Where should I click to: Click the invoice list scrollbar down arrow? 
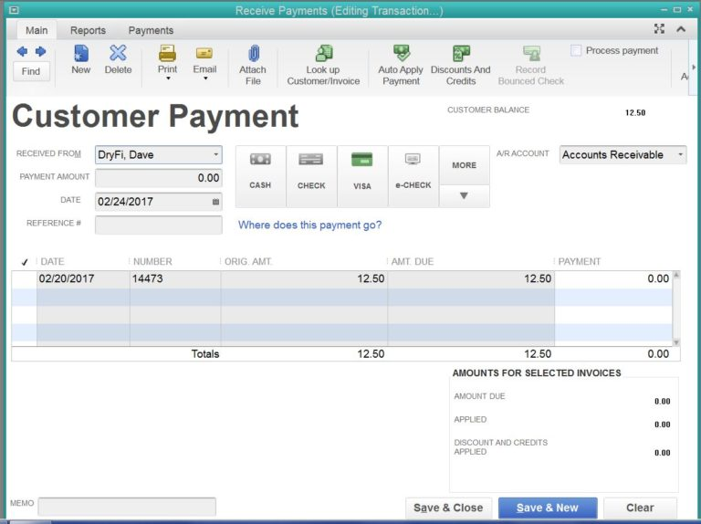(x=676, y=342)
